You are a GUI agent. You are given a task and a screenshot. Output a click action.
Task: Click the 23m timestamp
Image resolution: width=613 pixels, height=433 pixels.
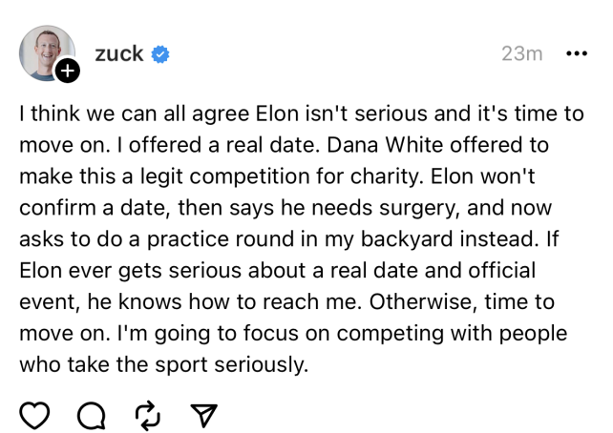coord(521,54)
